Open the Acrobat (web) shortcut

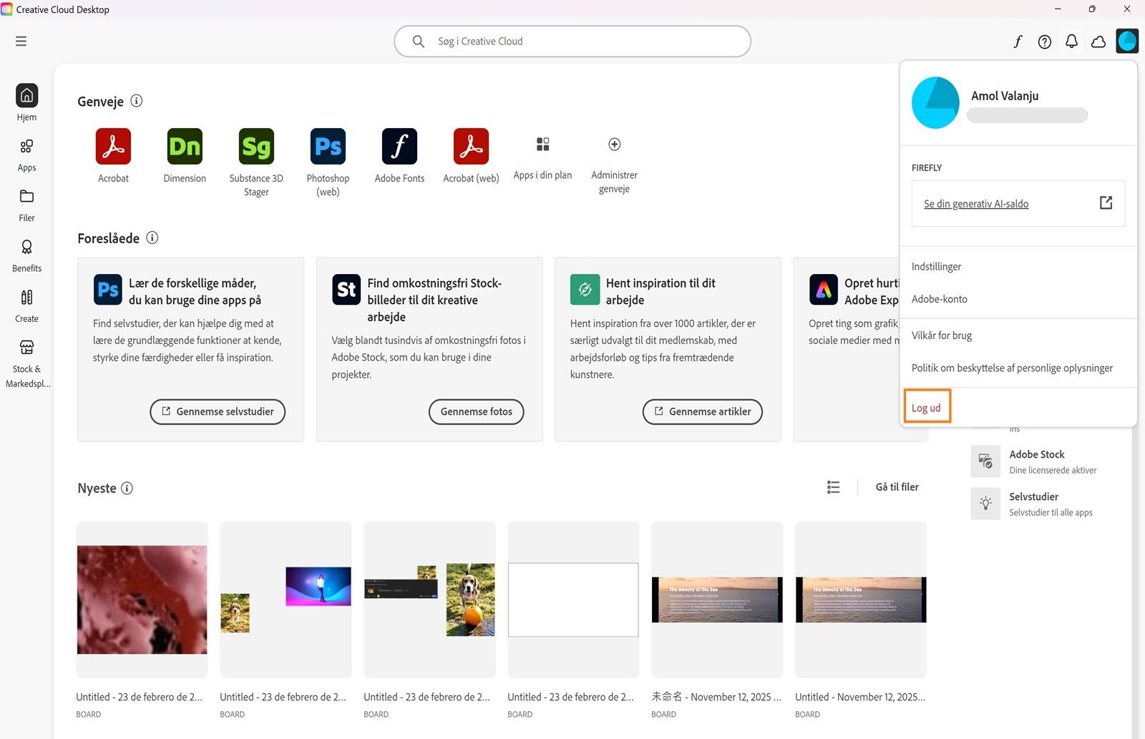(x=471, y=146)
